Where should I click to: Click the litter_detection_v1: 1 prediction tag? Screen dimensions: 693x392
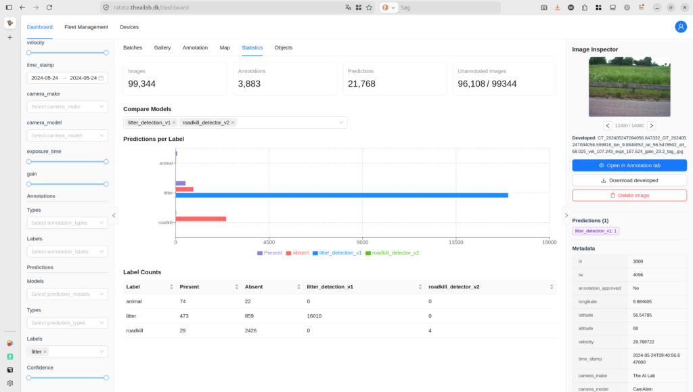[x=596, y=231]
